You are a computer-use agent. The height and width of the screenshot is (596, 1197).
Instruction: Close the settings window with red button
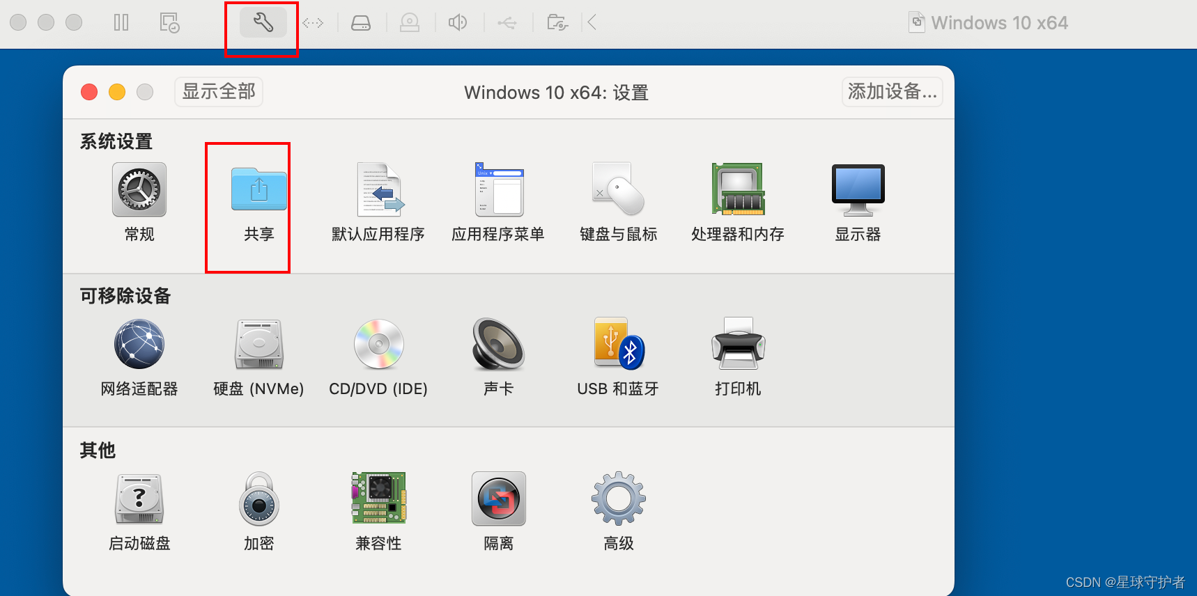click(89, 92)
